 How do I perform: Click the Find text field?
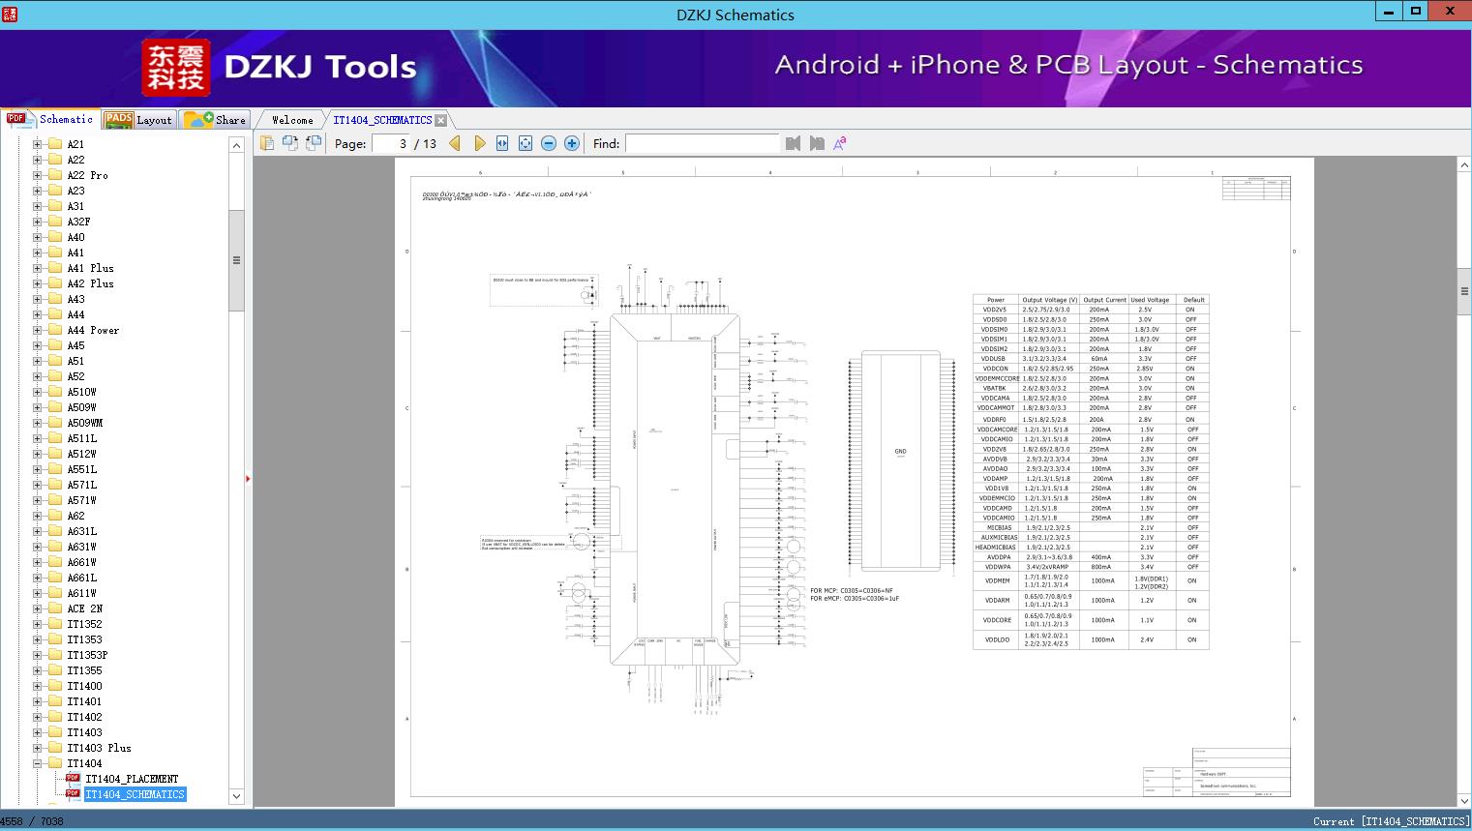[702, 143]
